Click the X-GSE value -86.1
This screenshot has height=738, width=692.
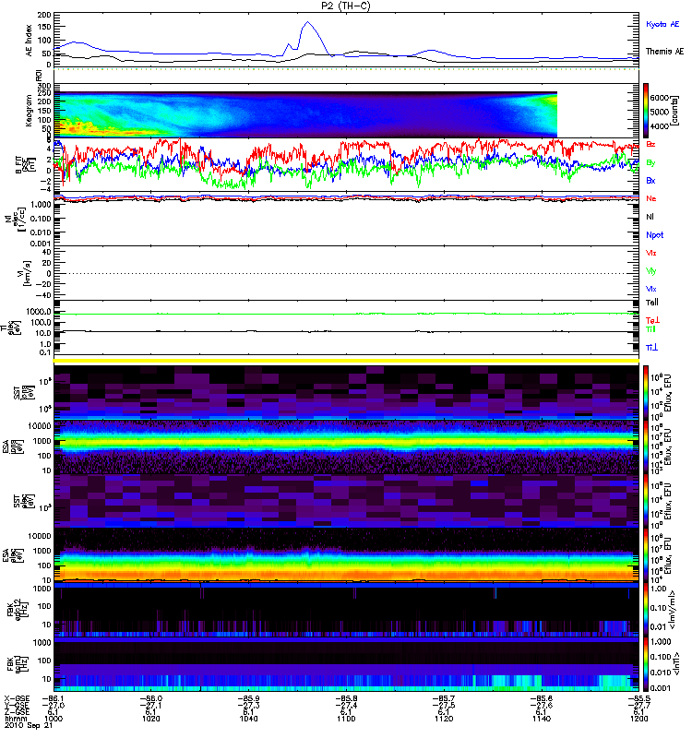click(54, 699)
